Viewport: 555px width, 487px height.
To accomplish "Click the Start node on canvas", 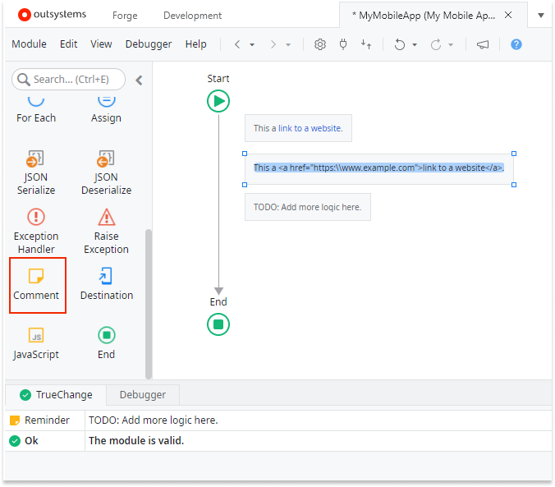I will tap(218, 101).
